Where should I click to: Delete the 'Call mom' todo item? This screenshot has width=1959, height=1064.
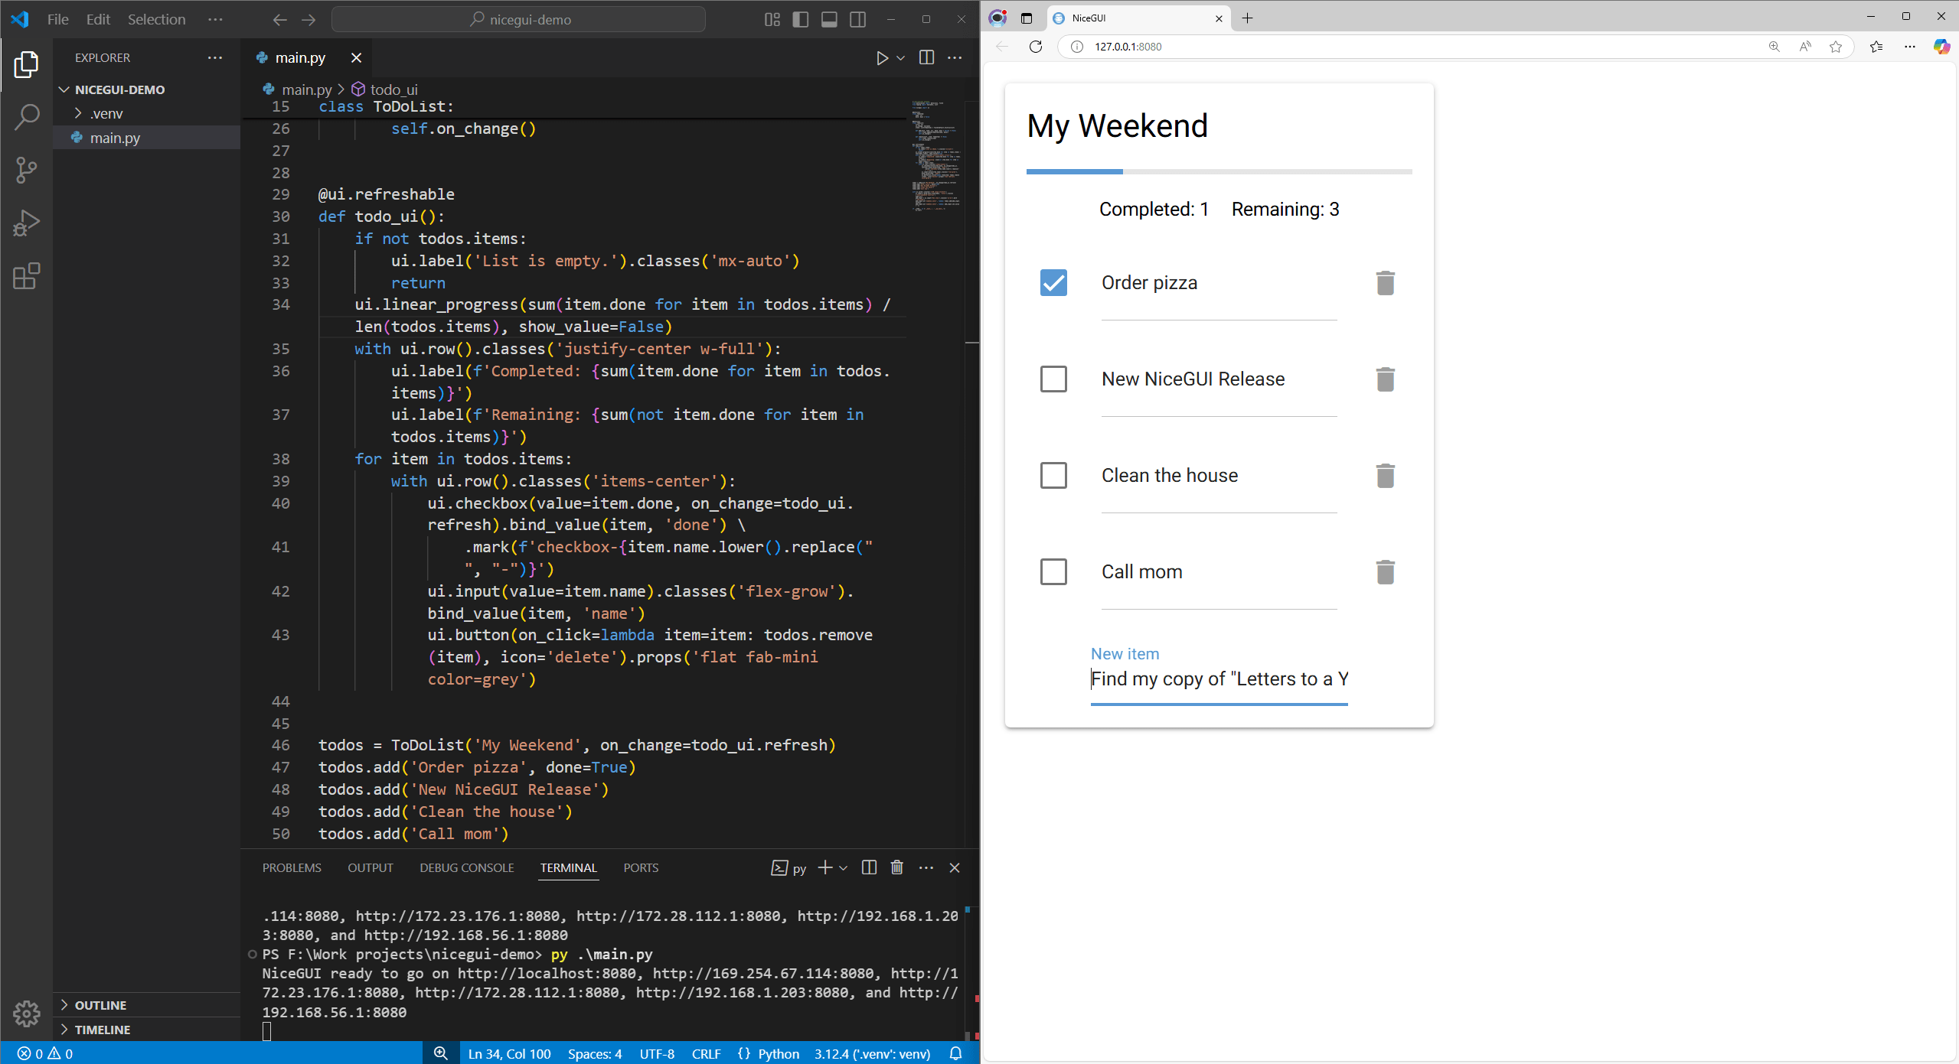click(x=1385, y=571)
